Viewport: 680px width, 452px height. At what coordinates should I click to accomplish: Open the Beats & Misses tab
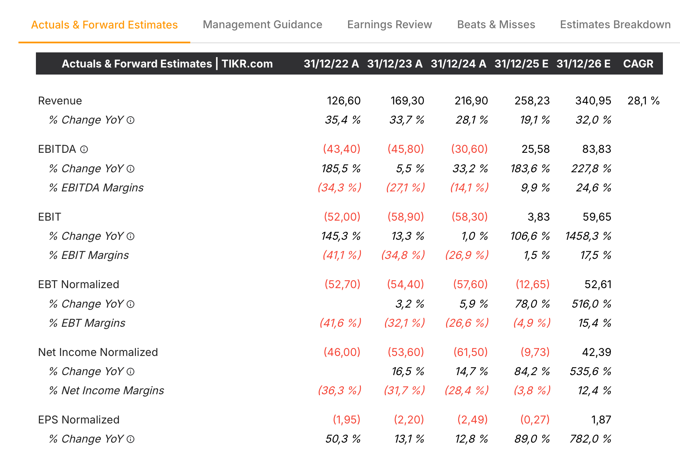(496, 25)
